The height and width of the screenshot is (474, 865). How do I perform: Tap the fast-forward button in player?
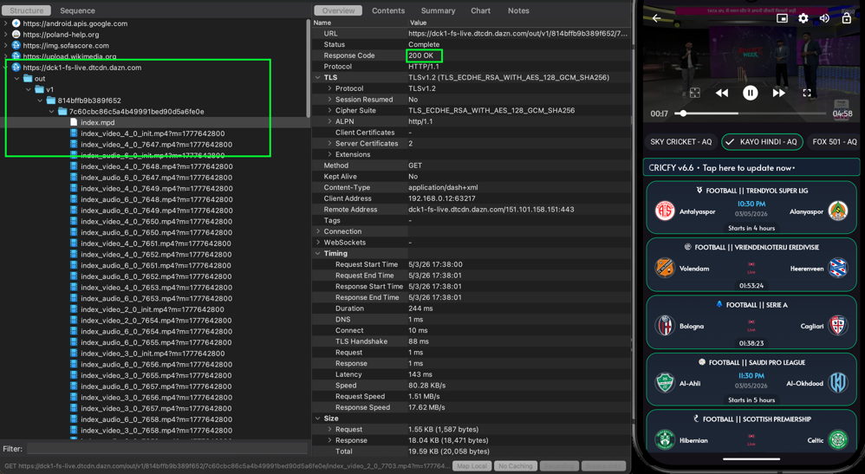778,94
